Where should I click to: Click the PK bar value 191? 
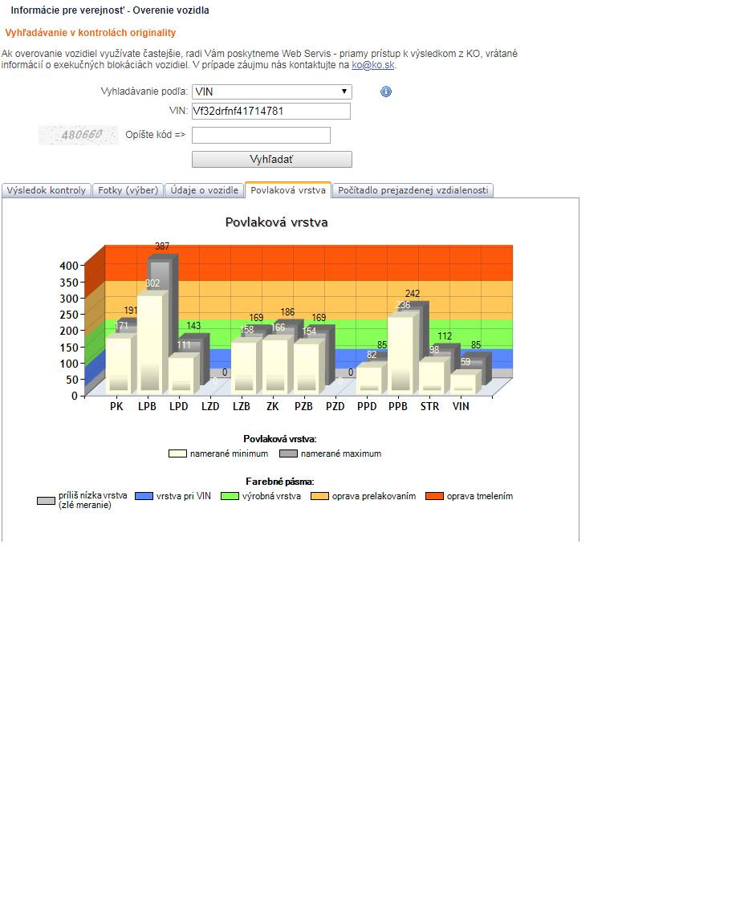click(131, 311)
